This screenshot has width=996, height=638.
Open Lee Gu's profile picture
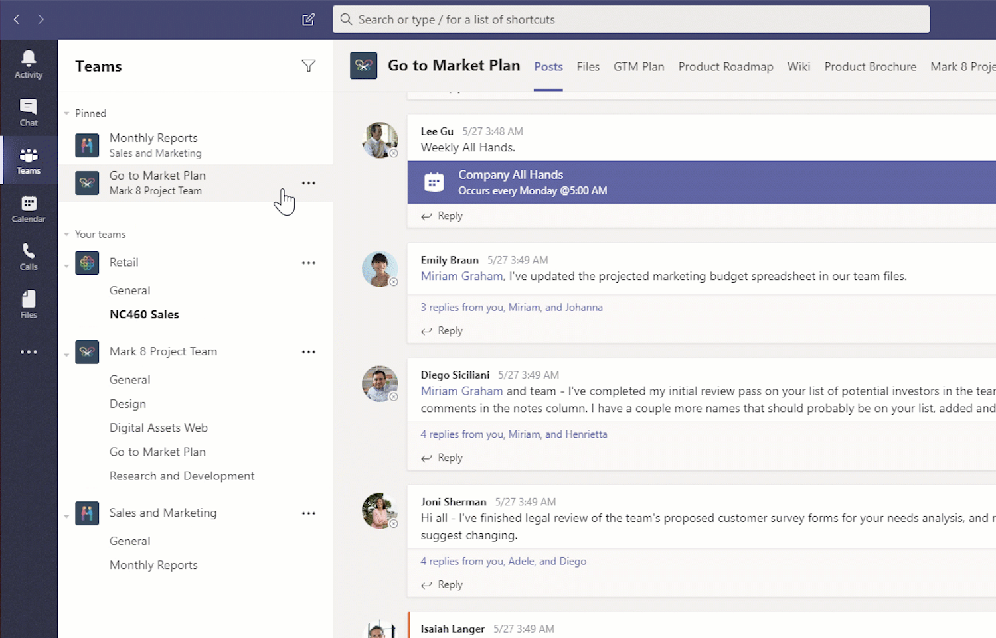coord(380,140)
